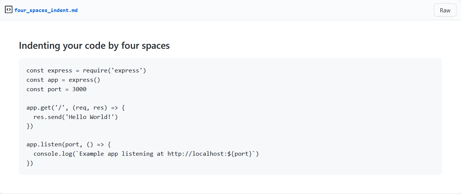Viewport: 461px width, 194px height.
Task: Click the ${port} template expression
Action: pyautogui.click(x=240, y=154)
